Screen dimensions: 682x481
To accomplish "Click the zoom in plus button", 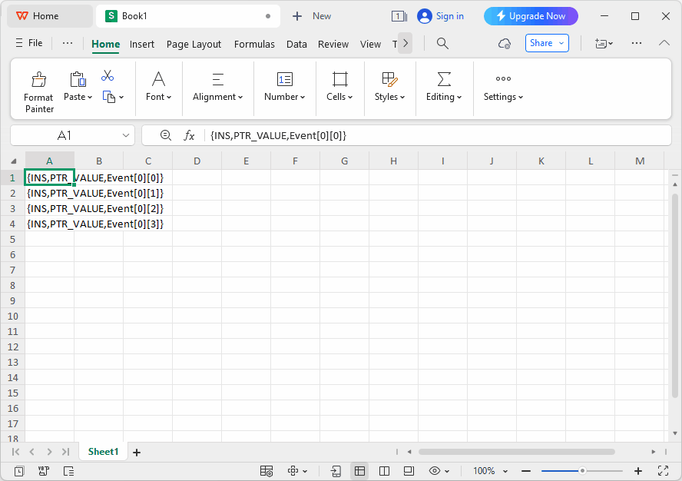I will (638, 471).
